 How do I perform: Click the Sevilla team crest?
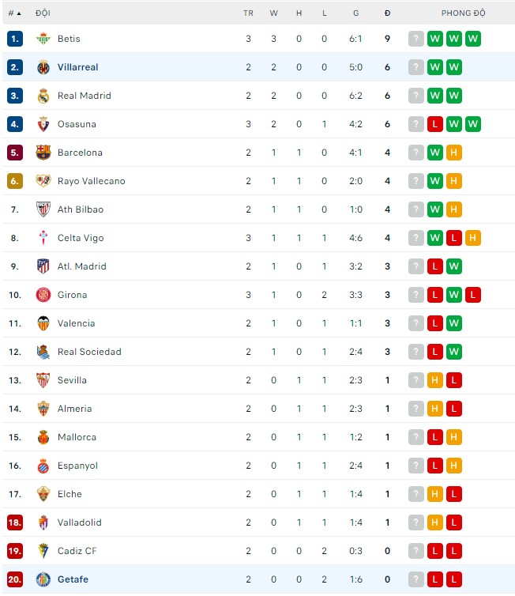[x=43, y=380]
